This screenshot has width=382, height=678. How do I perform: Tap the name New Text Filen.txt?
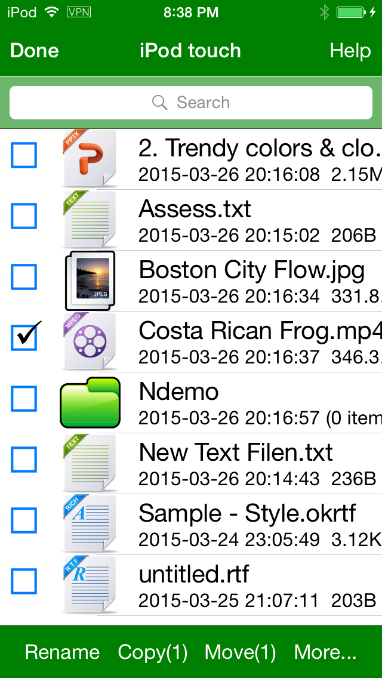point(236,453)
